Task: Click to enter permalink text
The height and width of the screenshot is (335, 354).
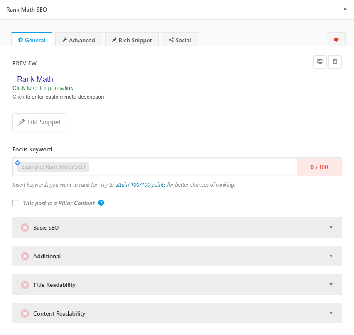Action: click(43, 88)
